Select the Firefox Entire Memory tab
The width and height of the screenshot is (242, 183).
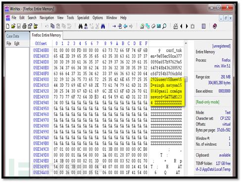47,35
